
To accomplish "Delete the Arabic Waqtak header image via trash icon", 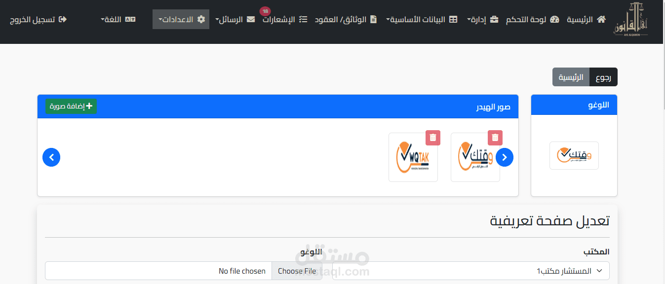I will click(x=495, y=138).
